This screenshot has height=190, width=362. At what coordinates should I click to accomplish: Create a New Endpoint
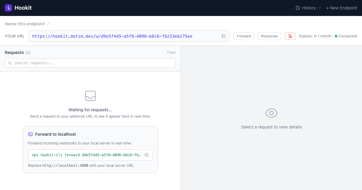pos(341,8)
